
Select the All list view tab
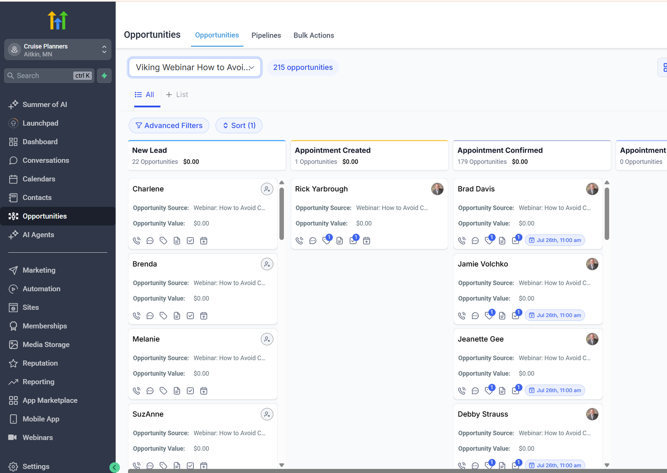pos(145,95)
